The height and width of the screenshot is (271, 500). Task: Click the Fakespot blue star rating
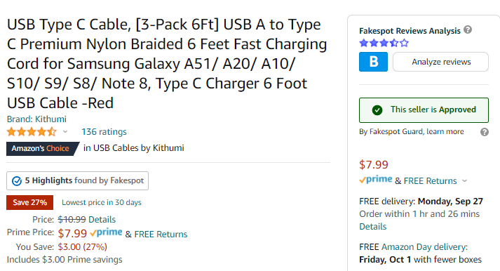(384, 43)
